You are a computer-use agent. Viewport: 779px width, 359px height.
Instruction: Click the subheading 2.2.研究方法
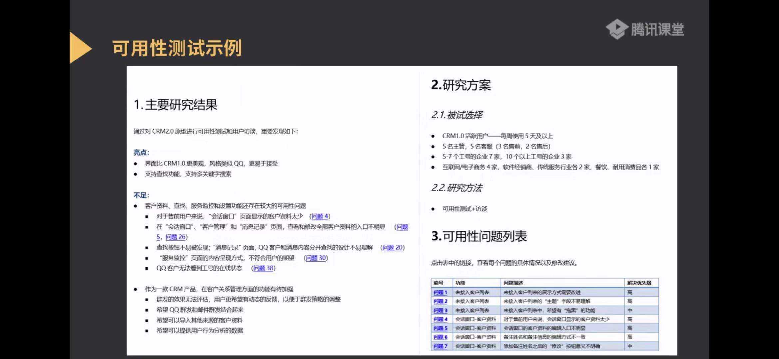click(457, 188)
